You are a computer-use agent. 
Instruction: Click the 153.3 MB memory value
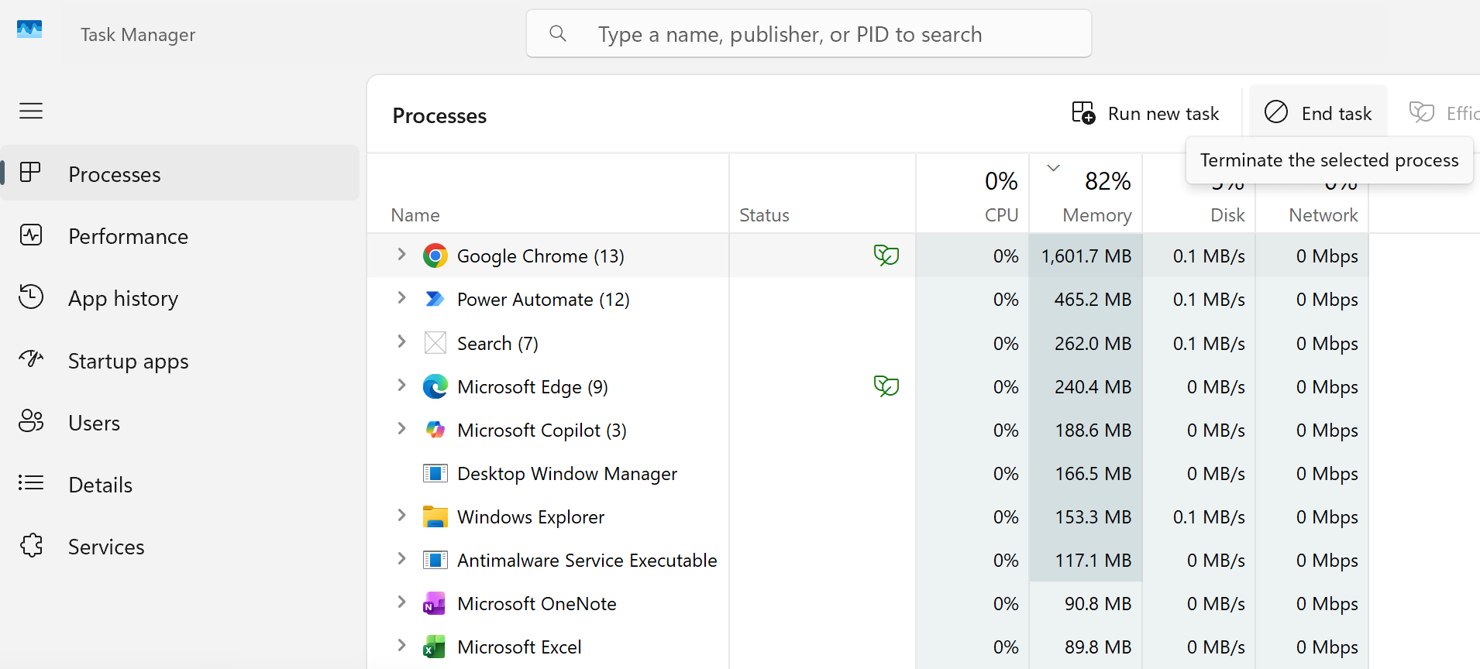tap(1093, 516)
